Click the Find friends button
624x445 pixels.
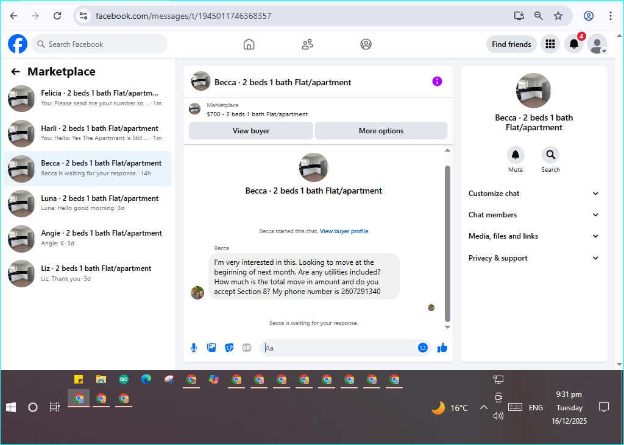click(x=511, y=44)
